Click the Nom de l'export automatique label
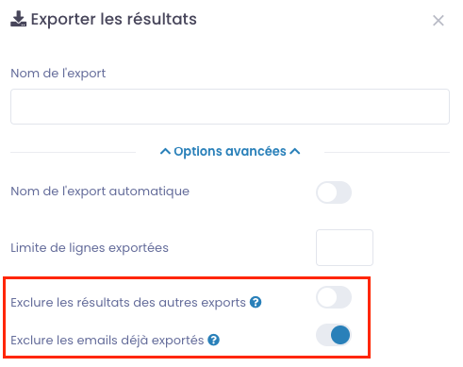The image size is (463, 367). (100, 192)
